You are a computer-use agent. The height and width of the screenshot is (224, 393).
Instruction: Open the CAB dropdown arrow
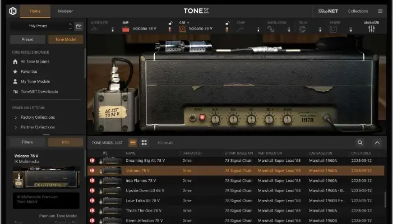(188, 23)
